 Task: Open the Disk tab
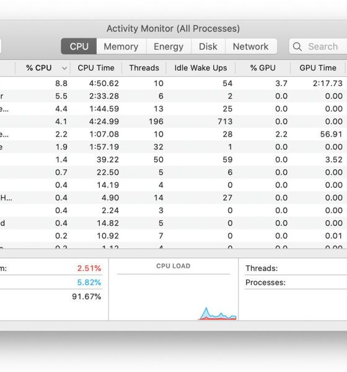(x=208, y=46)
